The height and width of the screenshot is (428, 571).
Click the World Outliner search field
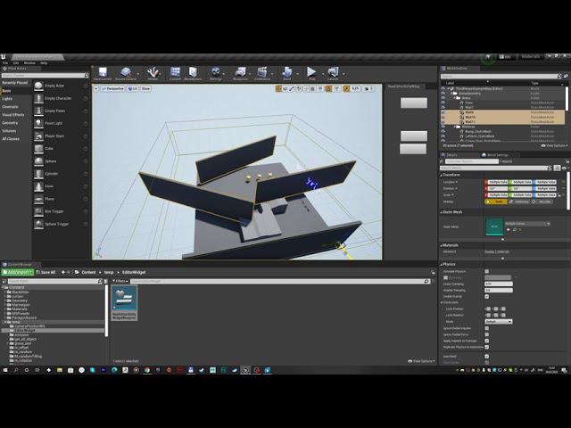(x=500, y=77)
